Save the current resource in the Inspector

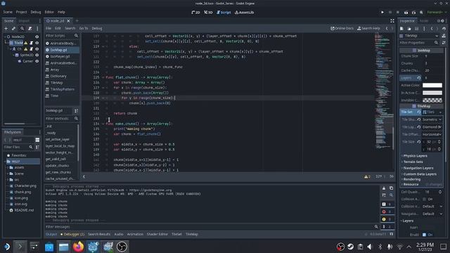point(417,28)
